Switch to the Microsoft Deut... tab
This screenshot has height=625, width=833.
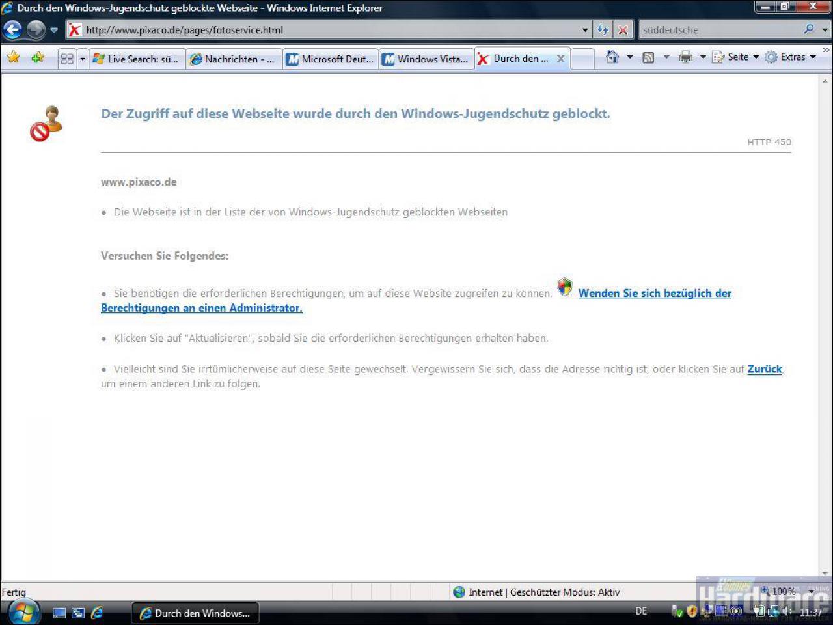point(331,59)
